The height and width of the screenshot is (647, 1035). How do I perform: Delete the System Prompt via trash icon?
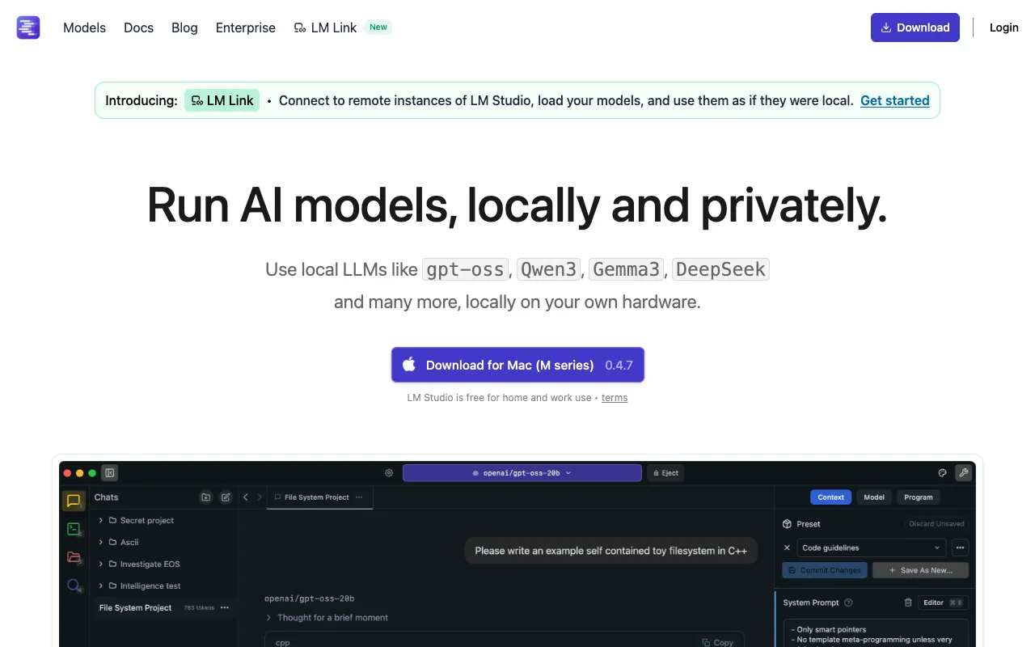click(x=907, y=603)
